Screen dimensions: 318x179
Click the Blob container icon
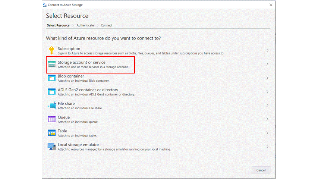pos(51,78)
